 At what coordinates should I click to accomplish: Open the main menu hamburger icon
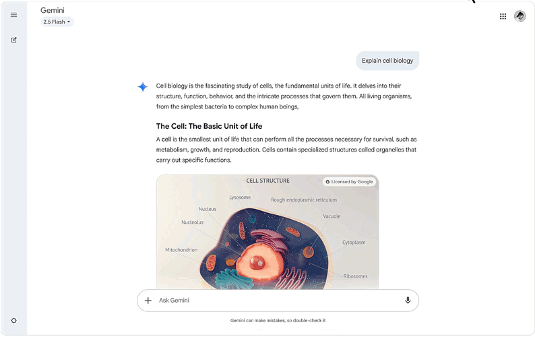click(x=13, y=15)
